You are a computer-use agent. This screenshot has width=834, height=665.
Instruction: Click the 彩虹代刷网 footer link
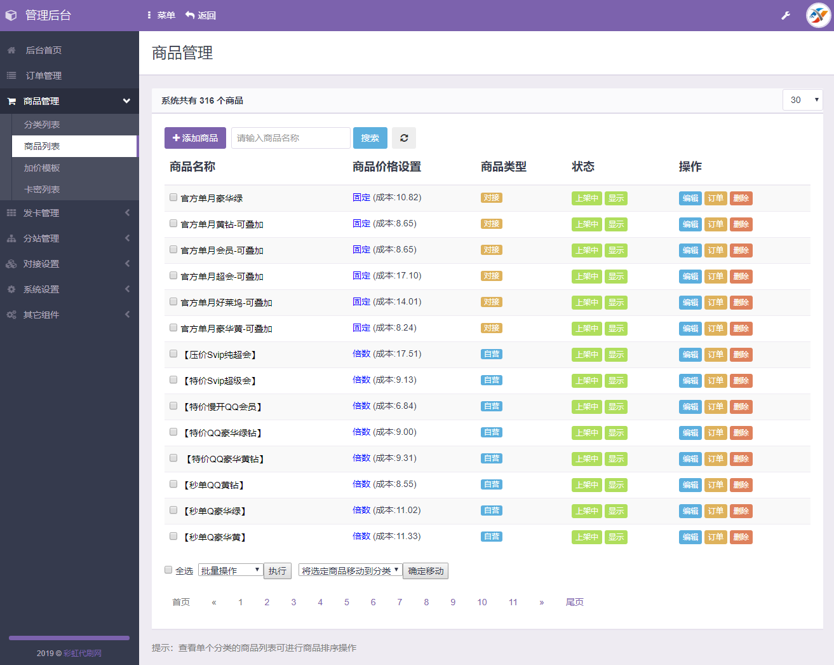(83, 653)
